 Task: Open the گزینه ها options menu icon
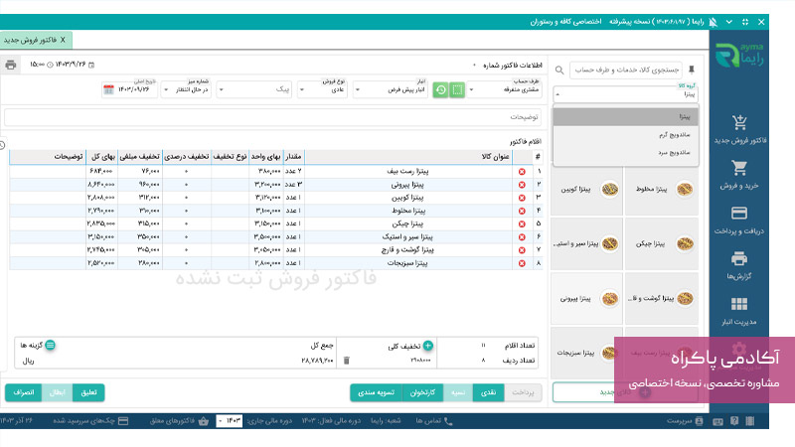[50, 345]
